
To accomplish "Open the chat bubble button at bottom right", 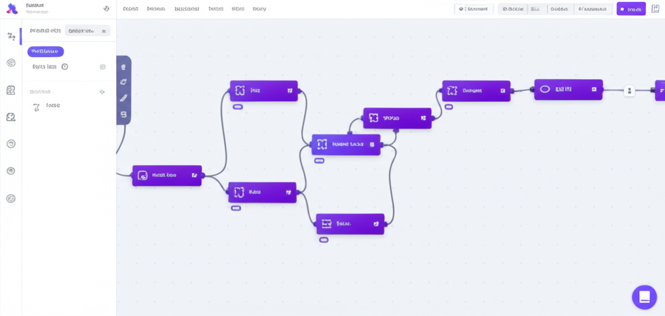I will pyautogui.click(x=644, y=297).
